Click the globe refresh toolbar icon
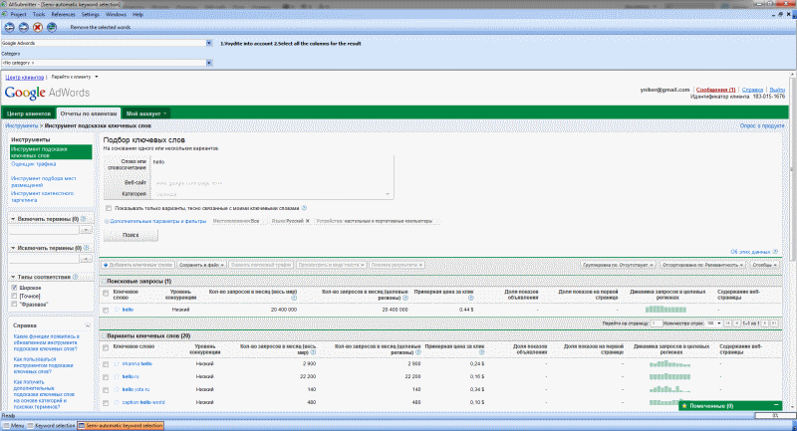The image size is (797, 431). click(x=52, y=27)
